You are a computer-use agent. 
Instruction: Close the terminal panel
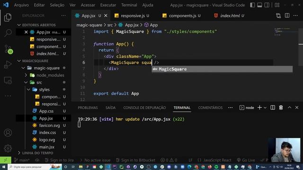click(x=297, y=107)
